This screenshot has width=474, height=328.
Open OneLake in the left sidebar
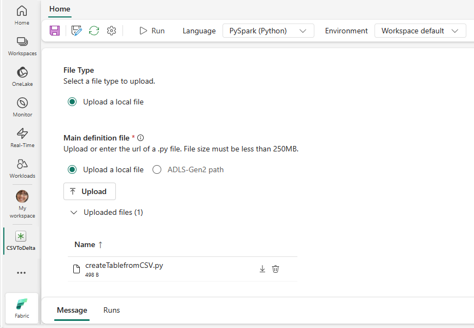click(x=22, y=77)
